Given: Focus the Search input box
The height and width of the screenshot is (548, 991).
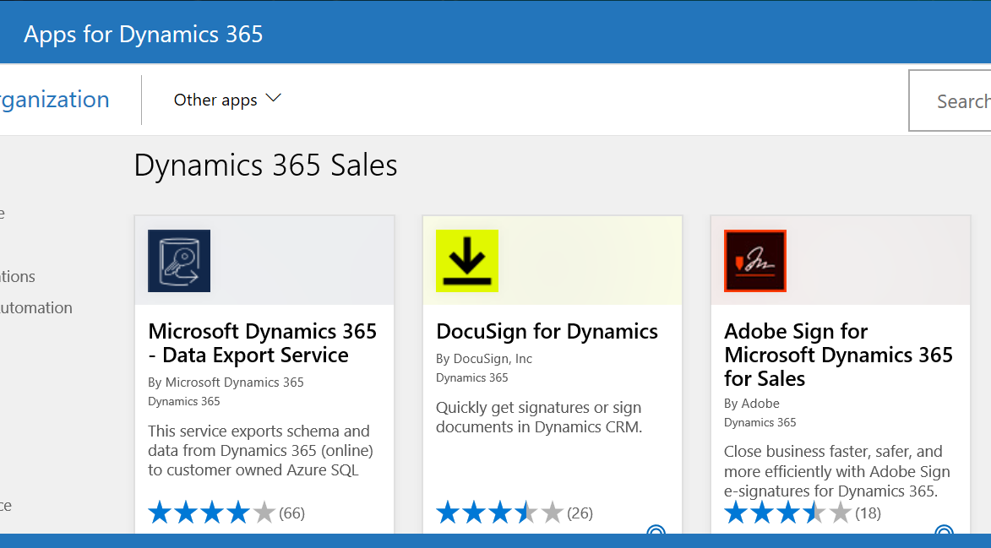Looking at the screenshot, I should [955, 101].
